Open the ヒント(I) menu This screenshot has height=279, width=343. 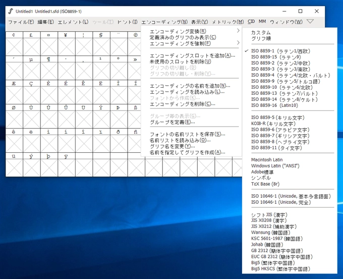128,22
